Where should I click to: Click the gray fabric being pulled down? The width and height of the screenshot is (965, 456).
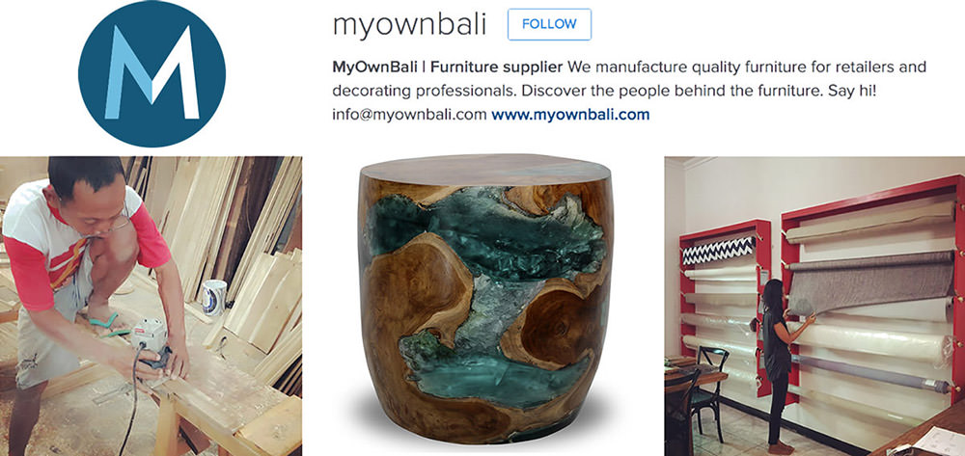tap(870, 282)
